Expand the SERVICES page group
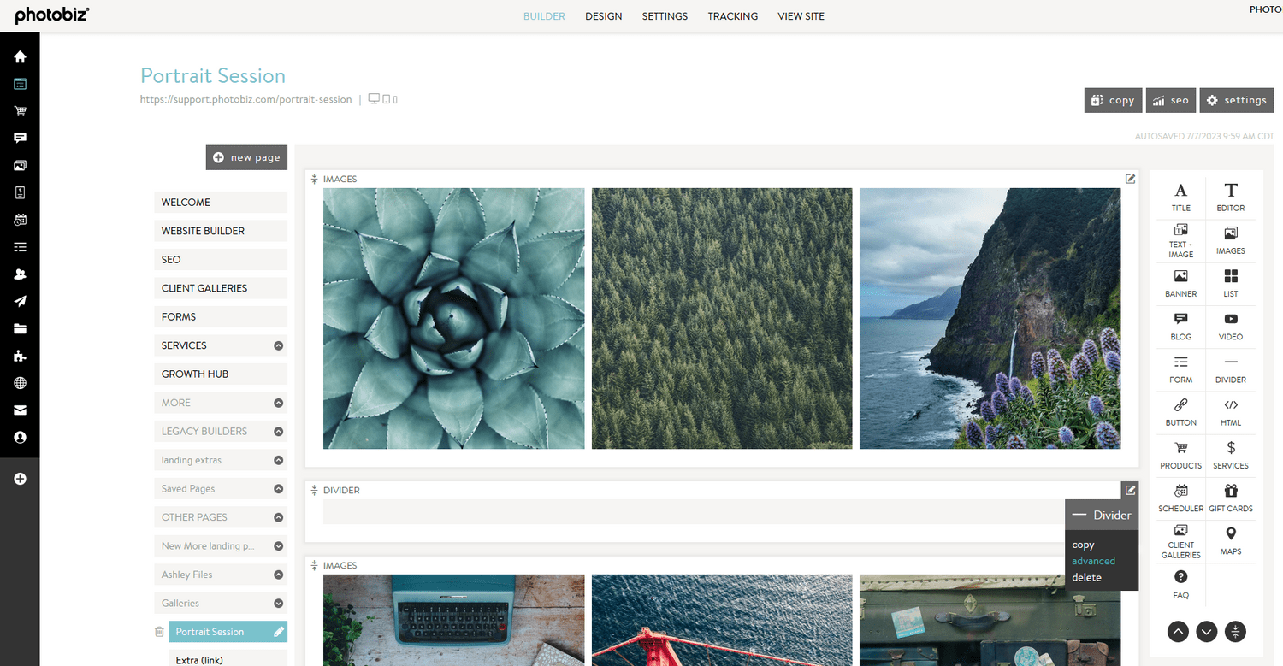This screenshot has width=1283, height=666. tap(277, 345)
